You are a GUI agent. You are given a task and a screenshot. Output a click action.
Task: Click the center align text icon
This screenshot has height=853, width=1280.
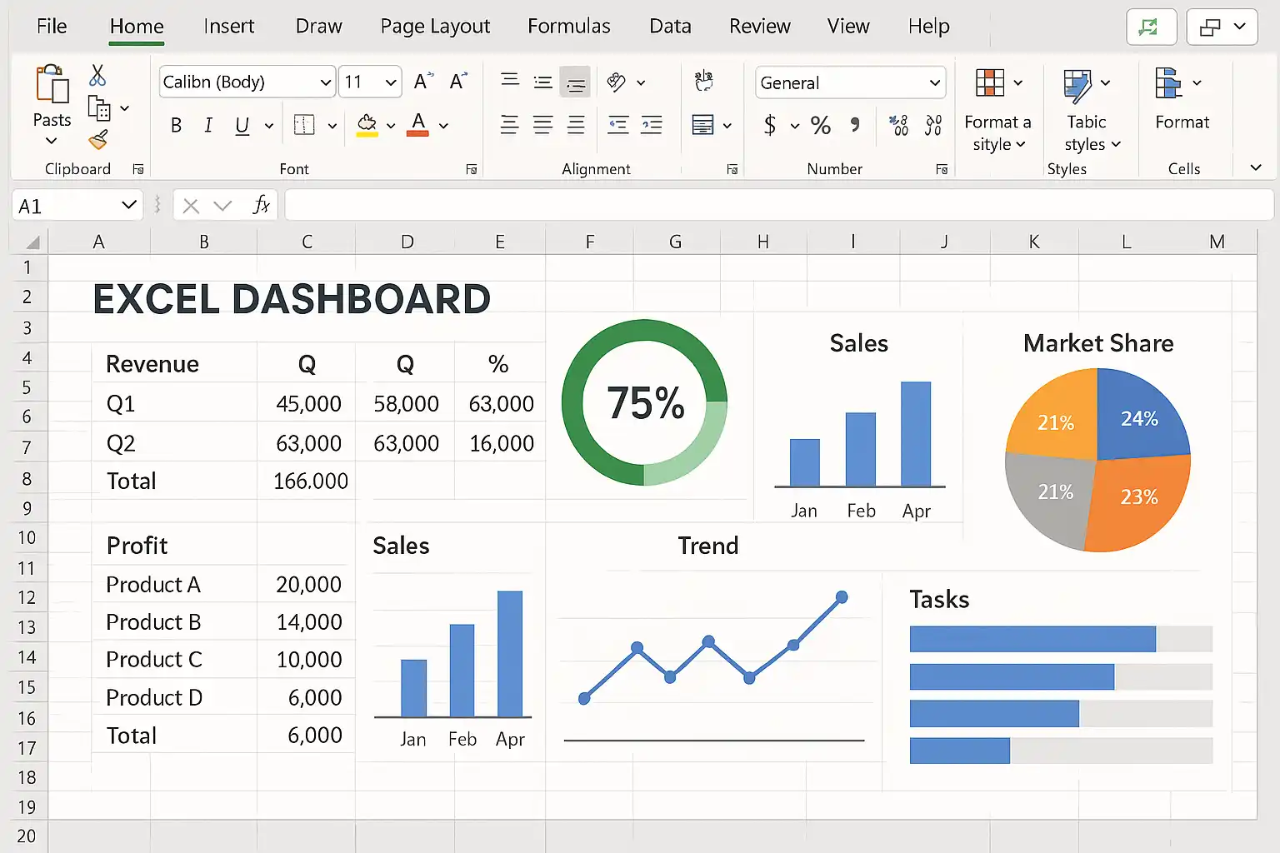[x=542, y=126]
